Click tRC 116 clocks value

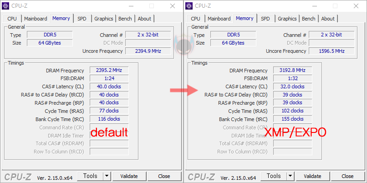[109, 119]
